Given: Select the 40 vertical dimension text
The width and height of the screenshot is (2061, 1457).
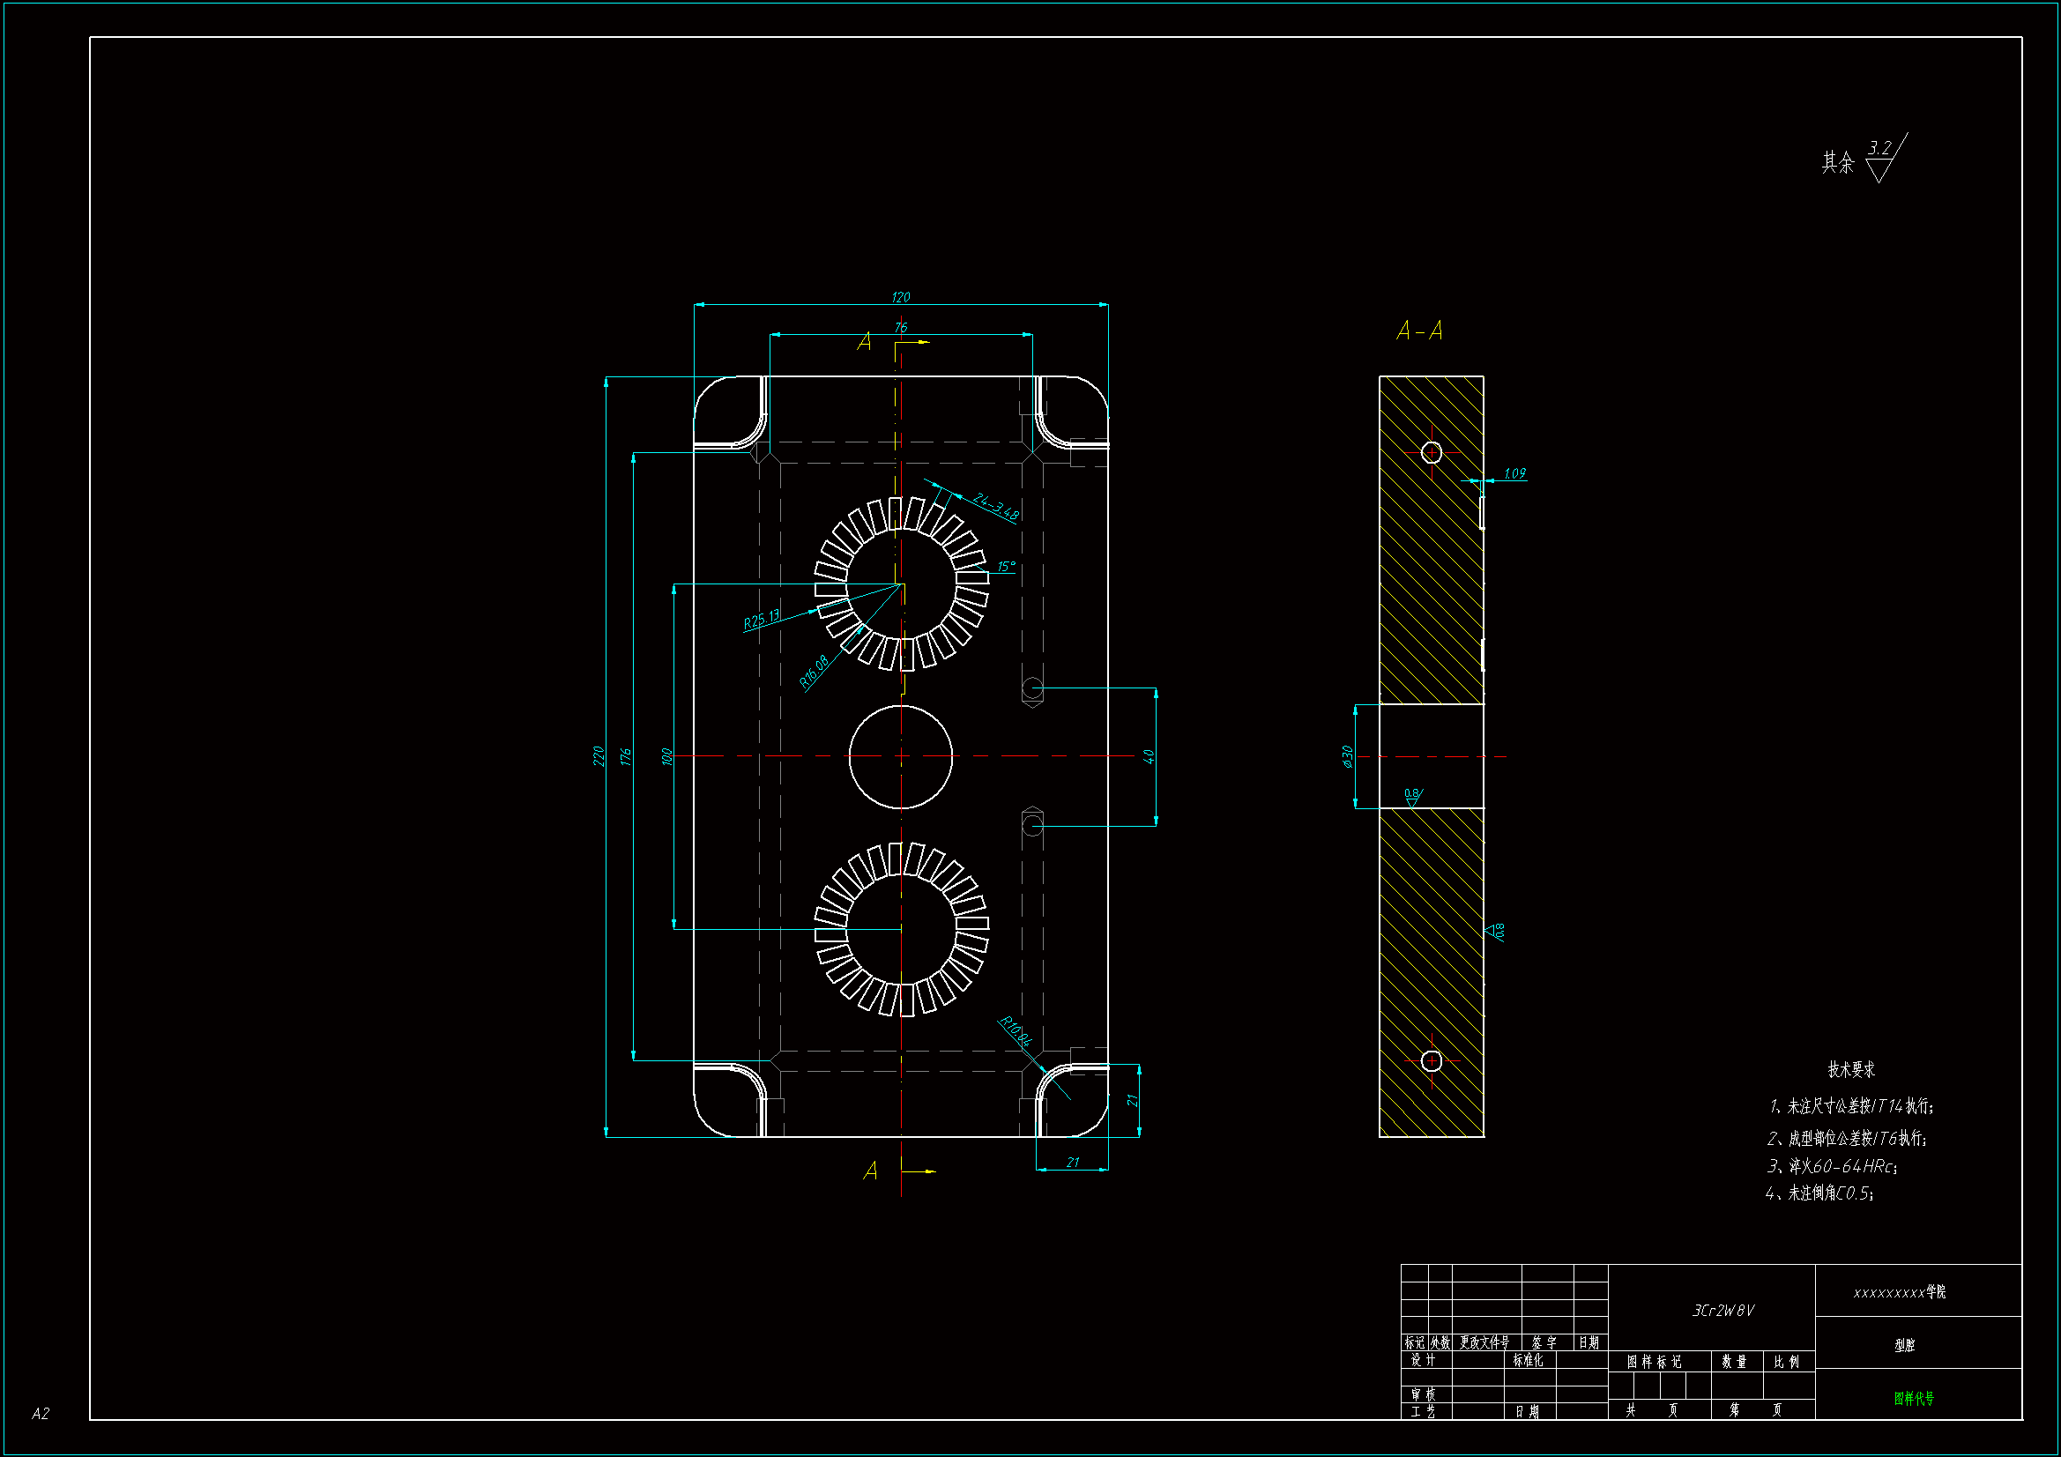Looking at the screenshot, I should pos(1148,756).
